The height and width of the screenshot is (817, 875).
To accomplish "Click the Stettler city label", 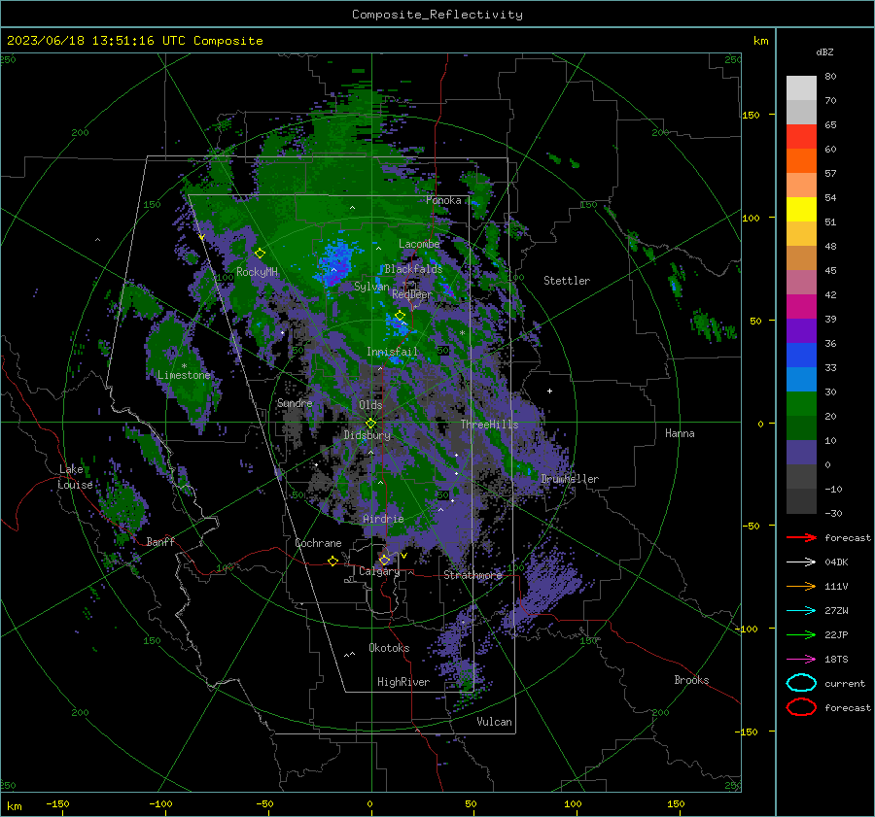I will coord(567,281).
